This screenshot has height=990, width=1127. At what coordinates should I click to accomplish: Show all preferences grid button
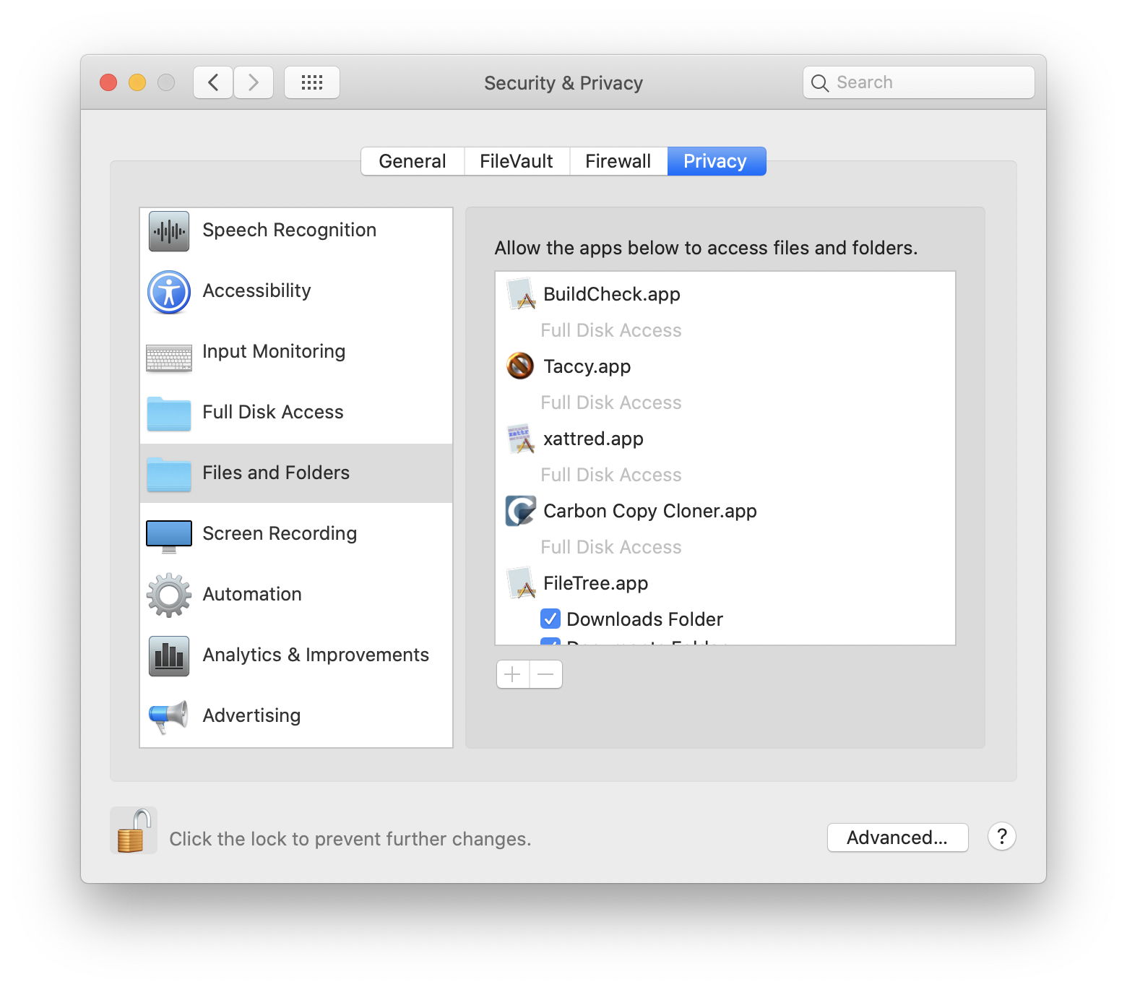pyautogui.click(x=311, y=82)
